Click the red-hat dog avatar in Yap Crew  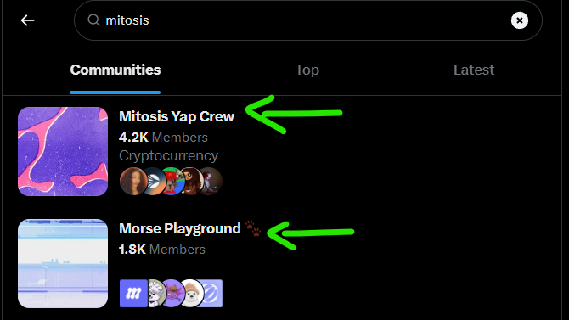(x=171, y=181)
